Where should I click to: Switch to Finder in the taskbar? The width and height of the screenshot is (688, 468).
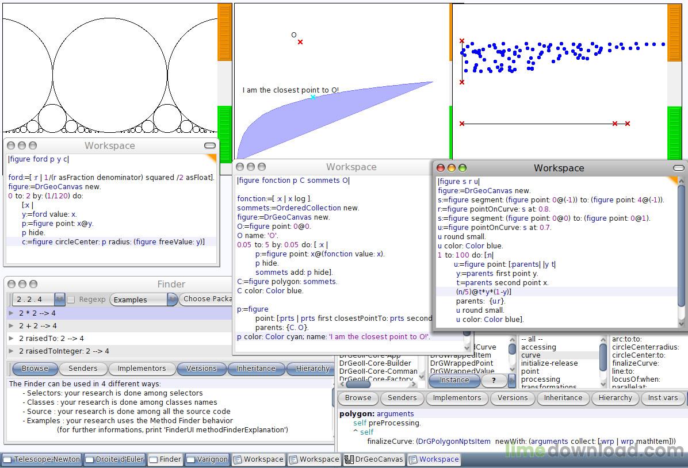point(166,459)
